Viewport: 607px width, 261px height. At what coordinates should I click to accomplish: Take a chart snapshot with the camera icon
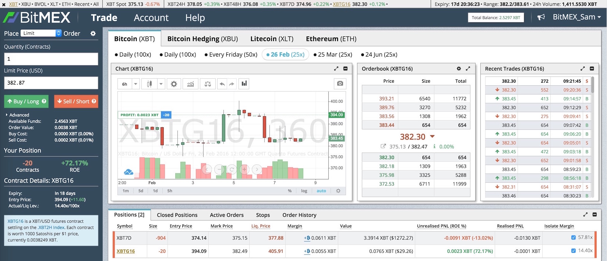tap(340, 84)
